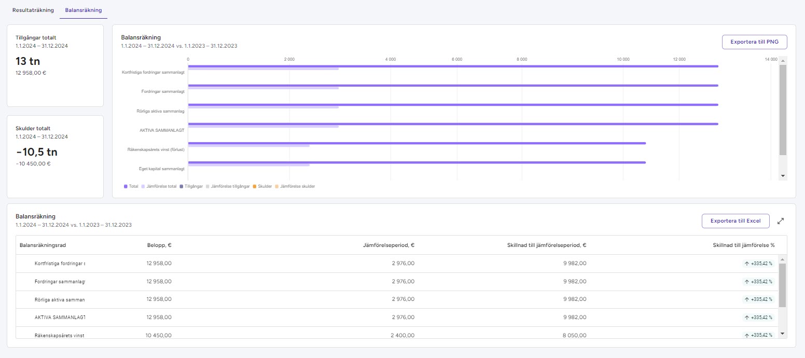
Task: Sort by the Balansräkningsrad column header
Action: click(43, 245)
